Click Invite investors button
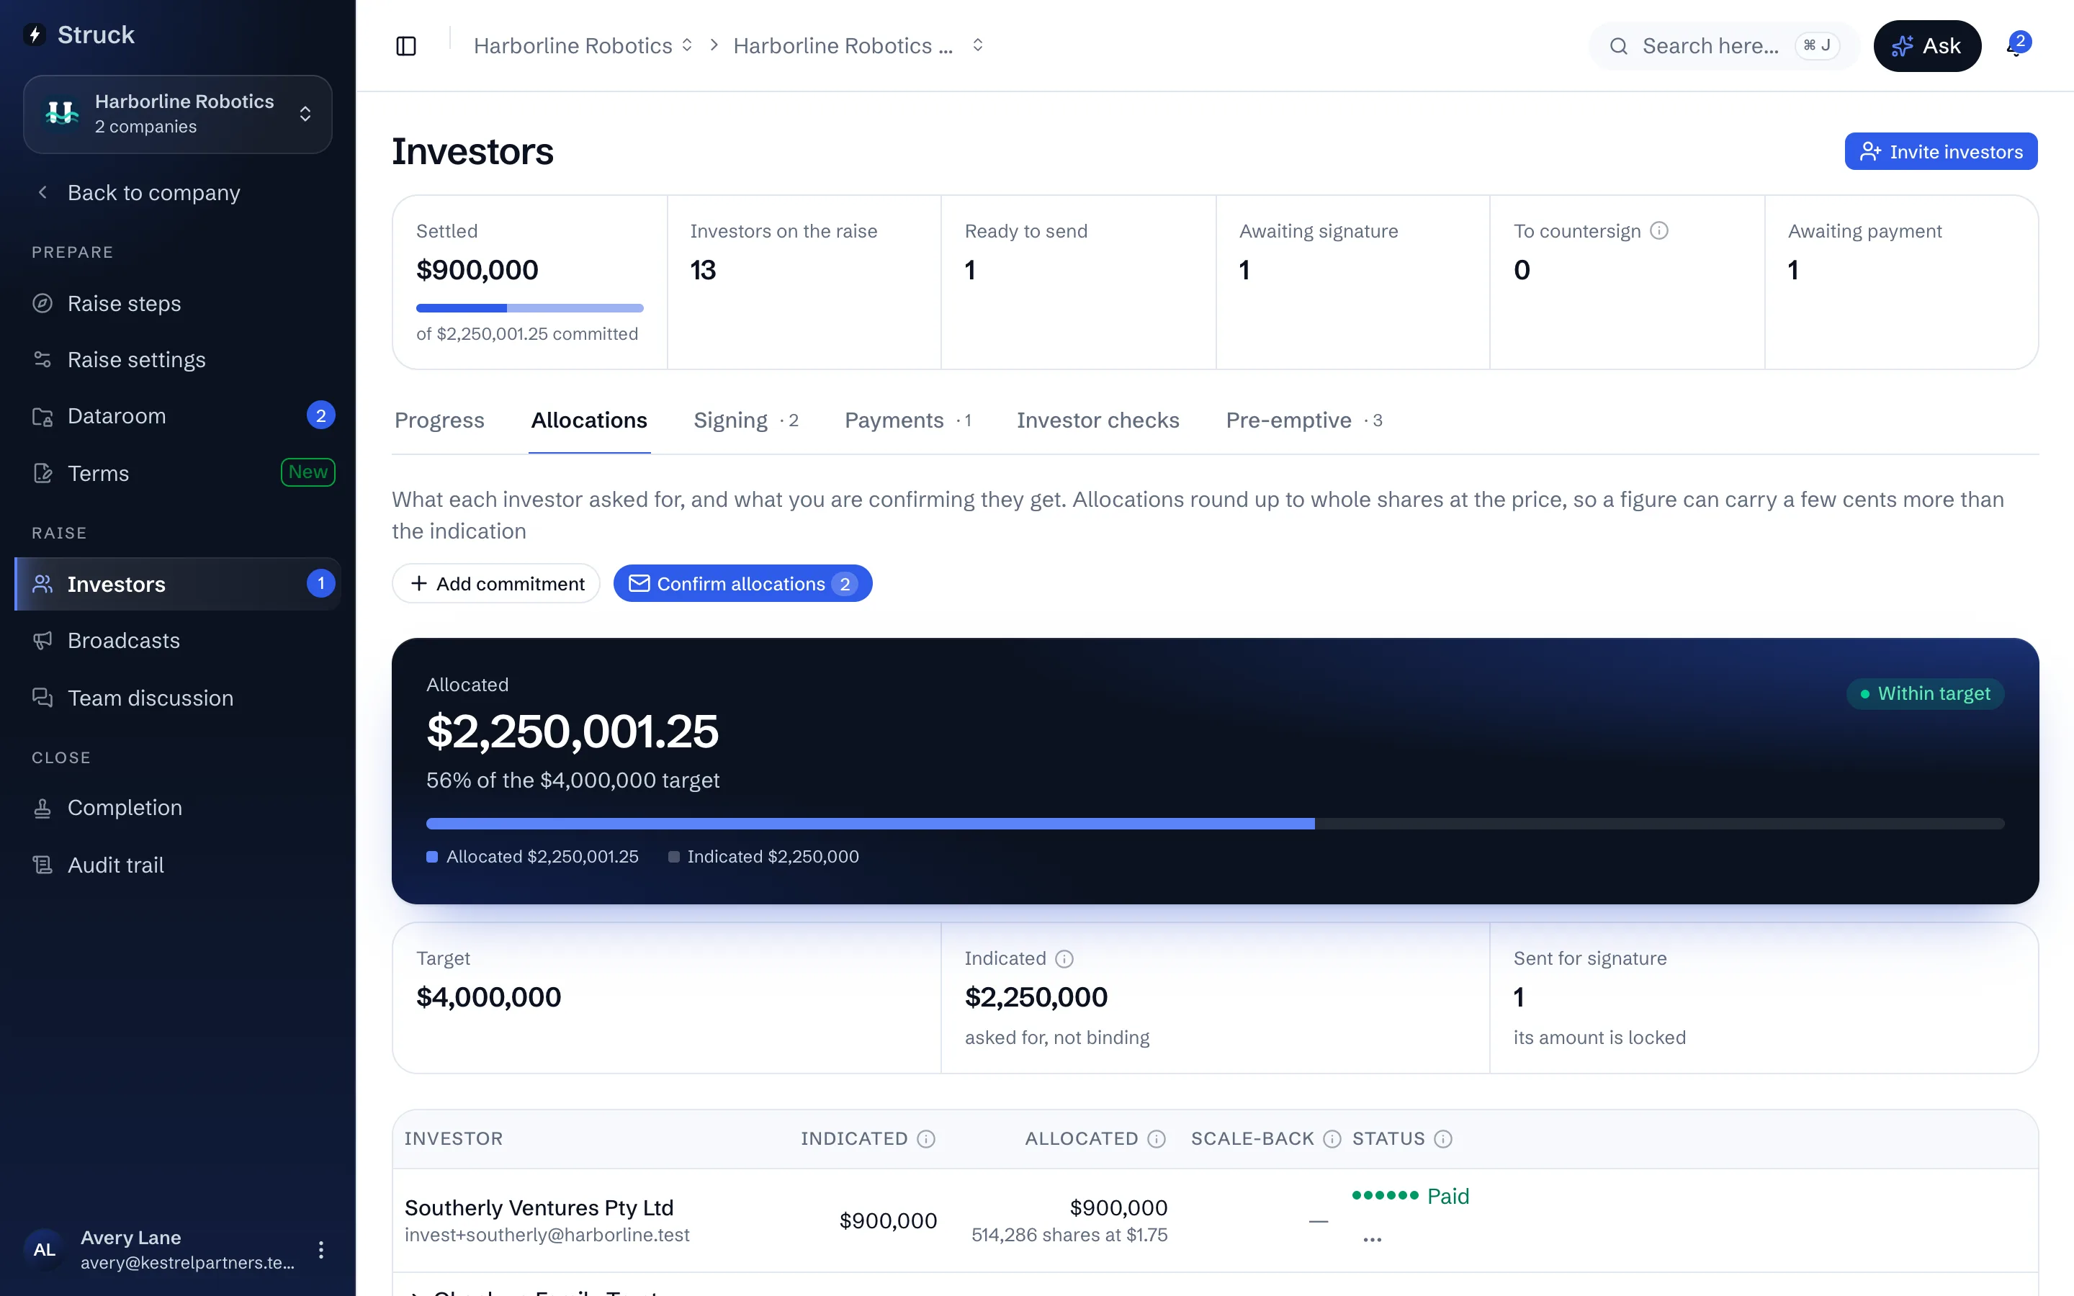The image size is (2074, 1296). coord(1940,152)
